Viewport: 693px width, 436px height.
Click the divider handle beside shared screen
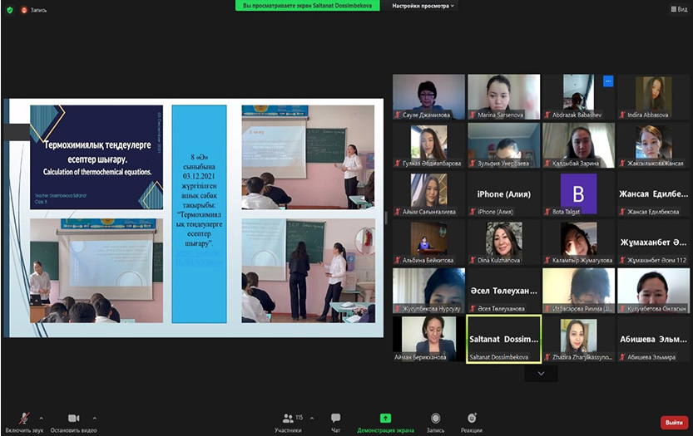click(385, 218)
